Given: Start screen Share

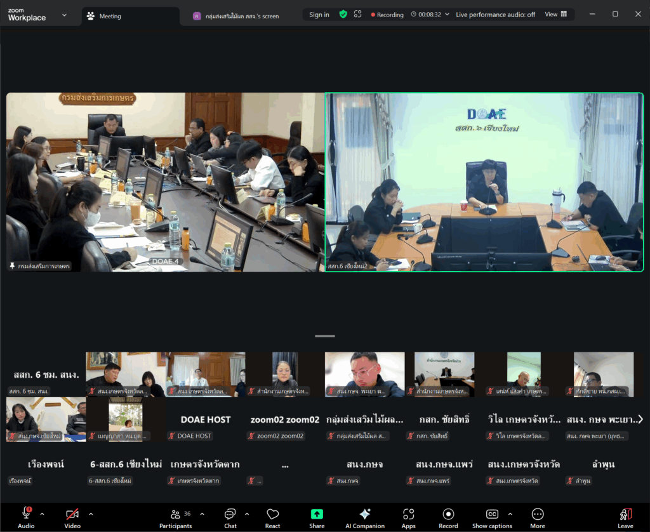Looking at the screenshot, I should pos(317,517).
